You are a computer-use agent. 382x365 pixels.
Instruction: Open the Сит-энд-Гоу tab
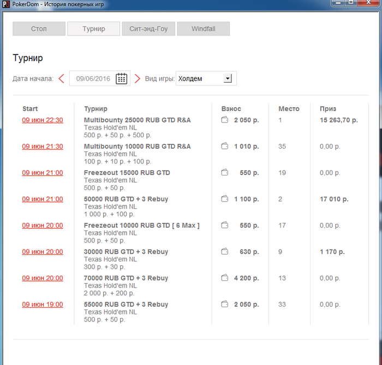point(148,29)
